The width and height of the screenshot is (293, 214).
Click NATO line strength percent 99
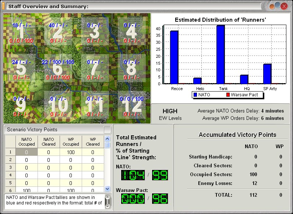point(160,175)
